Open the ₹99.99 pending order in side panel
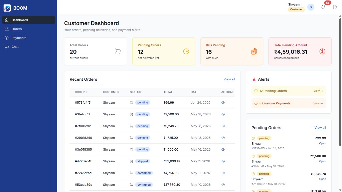 coord(322,143)
